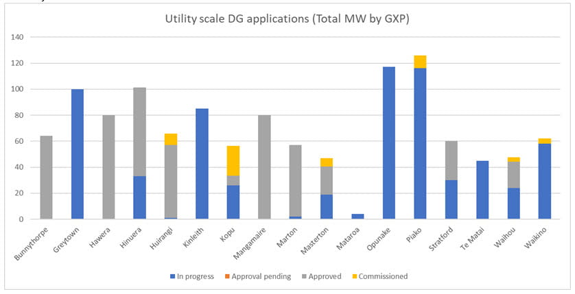Image resolution: width=575 pixels, height=294 pixels.
Task: Click the "120" y-axis value
Action: (x=18, y=63)
